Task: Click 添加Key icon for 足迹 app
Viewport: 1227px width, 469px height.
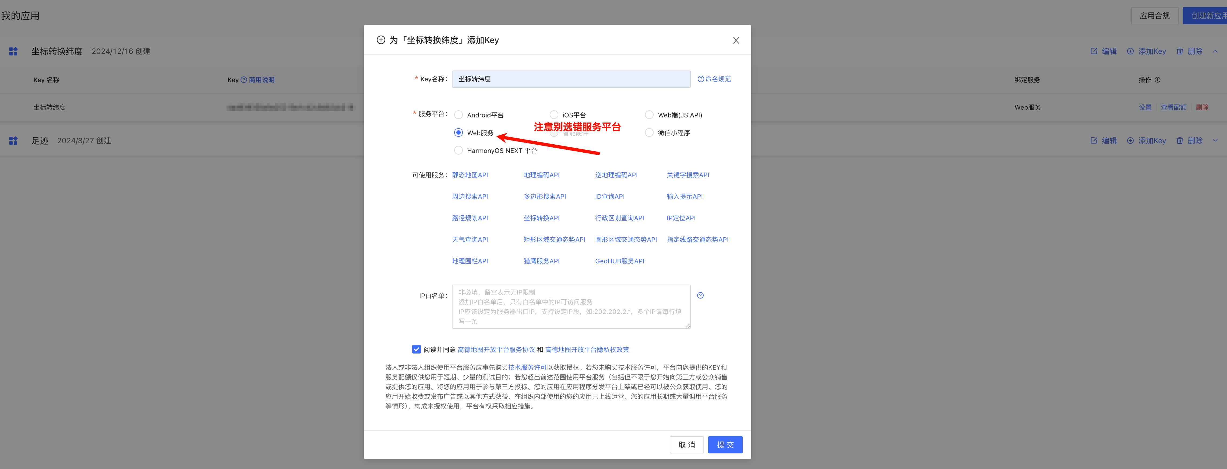Action: pos(1130,141)
